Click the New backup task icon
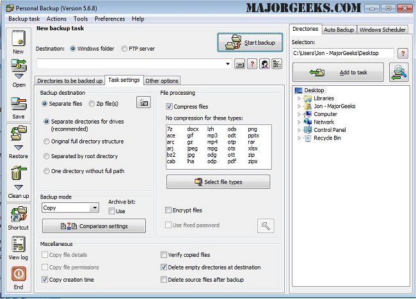 (19, 38)
